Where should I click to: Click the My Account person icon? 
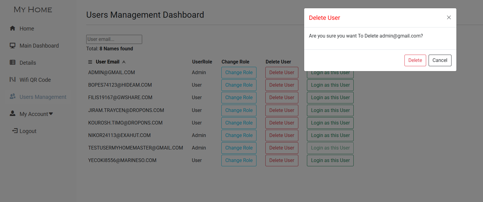(x=13, y=114)
